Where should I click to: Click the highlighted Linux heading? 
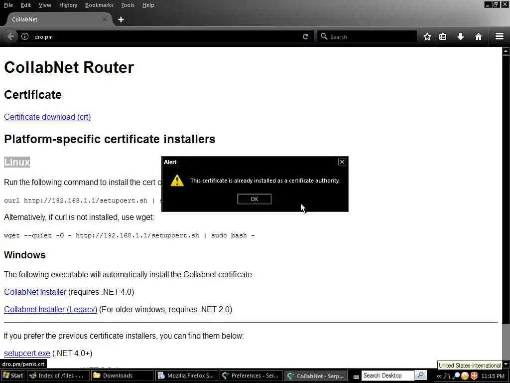[x=17, y=162]
